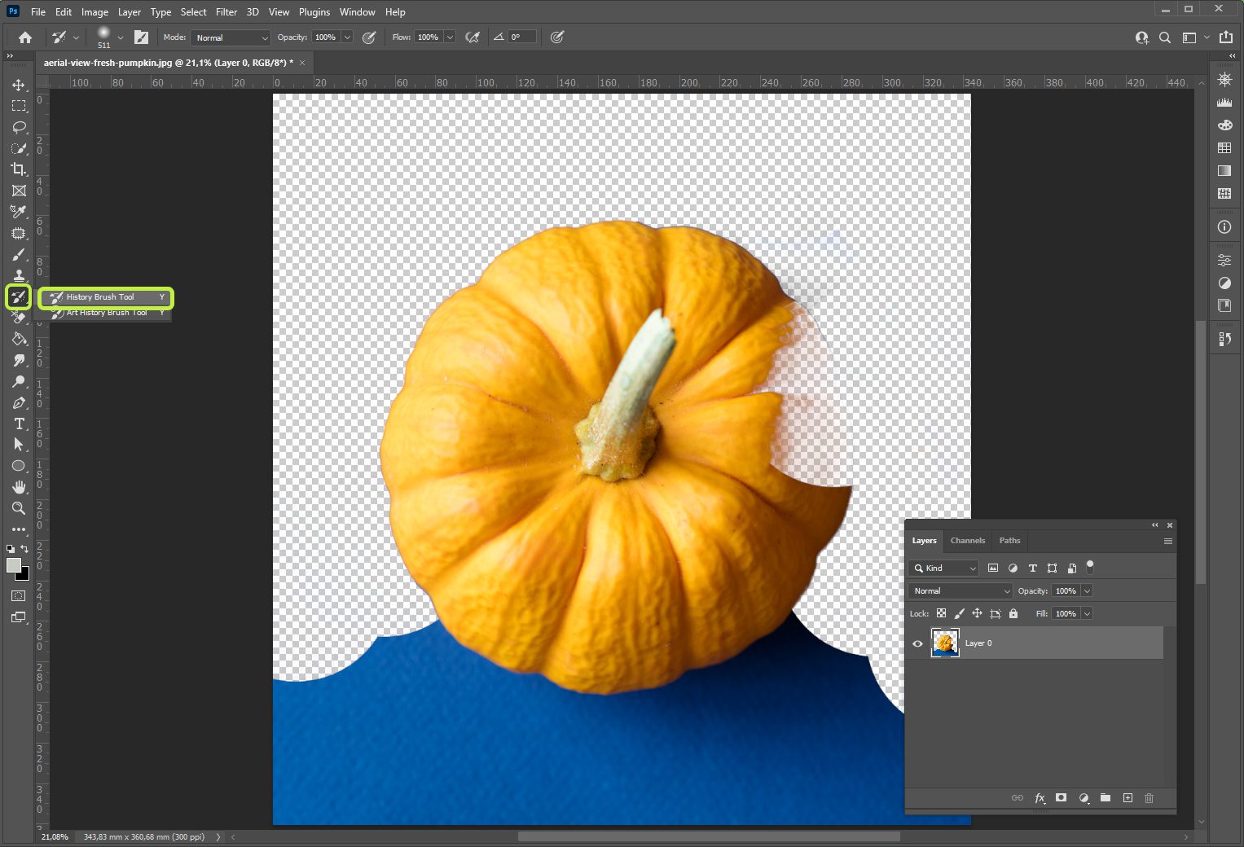Open the layer style fx menu
This screenshot has height=847, width=1244.
pos(1040,798)
